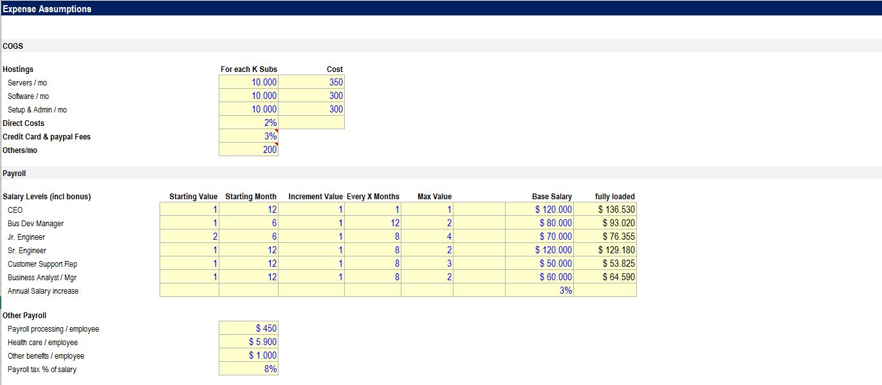The image size is (882, 385).
Task: Select Business Analyst / Mgr fully loaded $ 64.590
Action: (605, 277)
